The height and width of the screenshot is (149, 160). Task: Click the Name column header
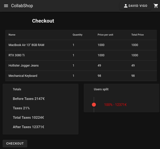[x=12, y=35]
